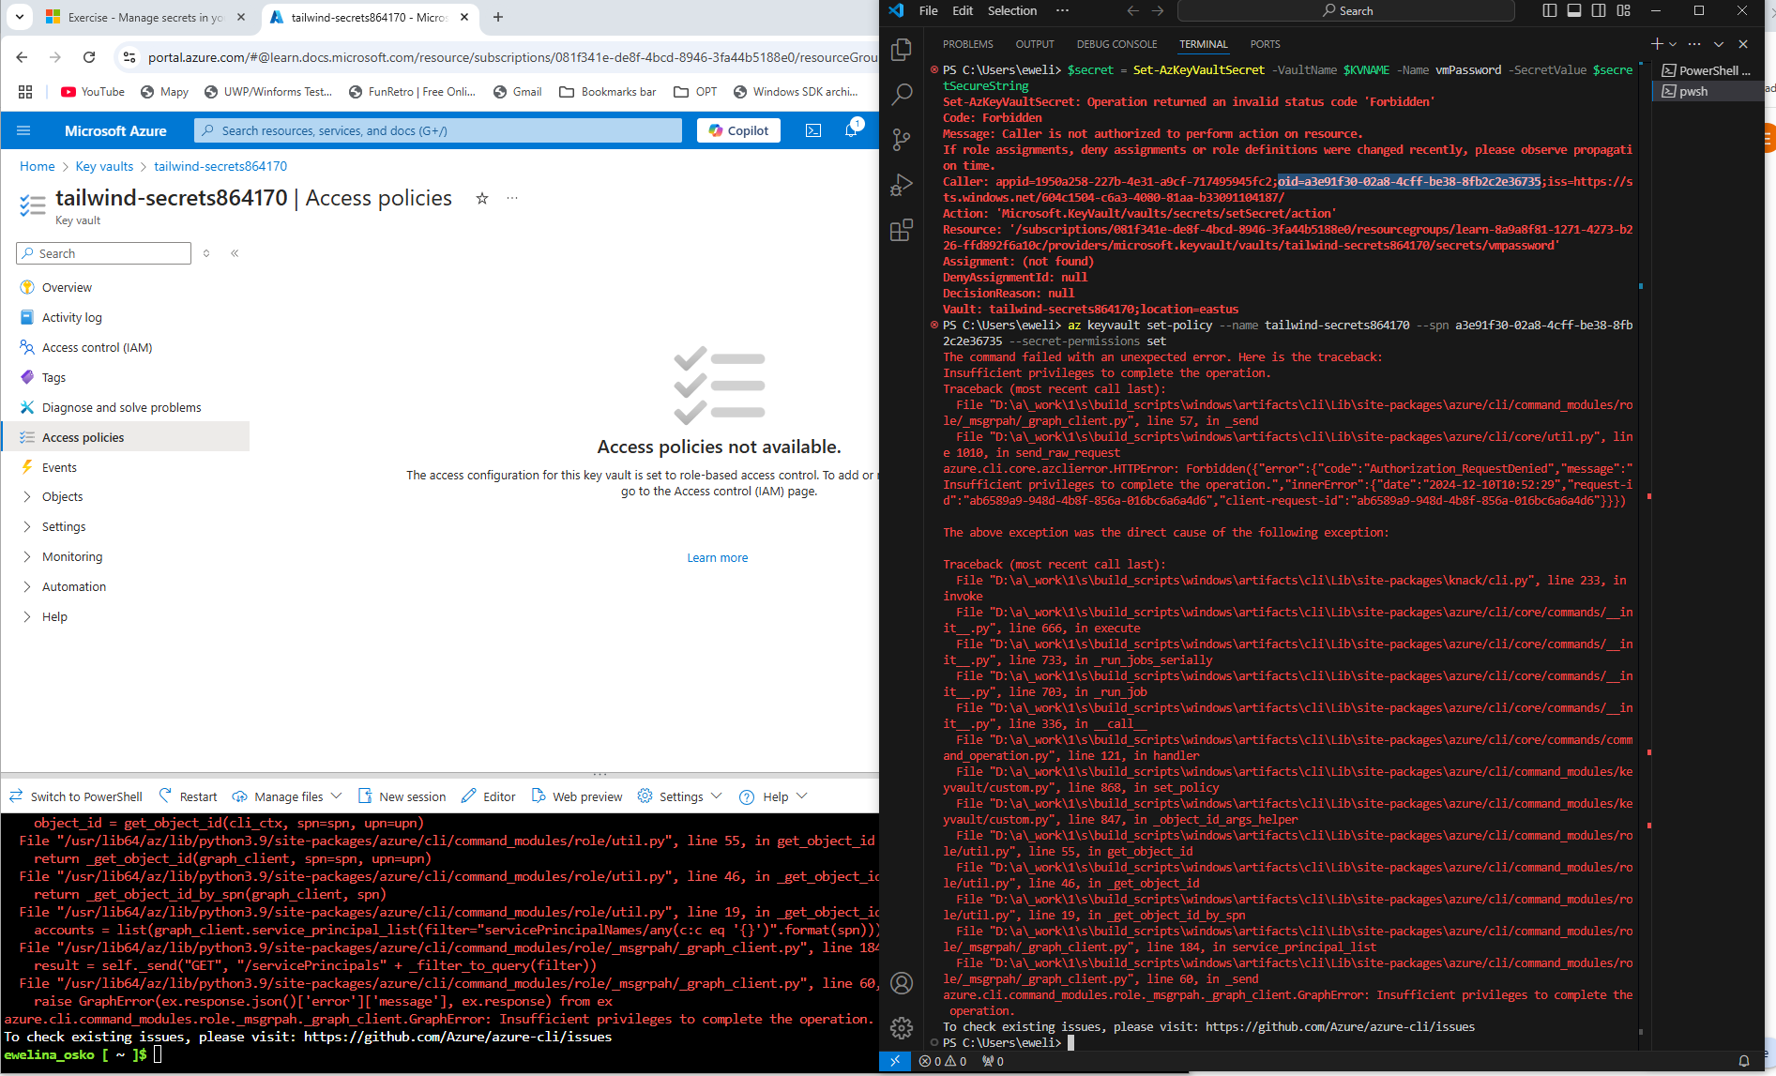1776x1076 pixels.
Task: Focus Azure search resources box
Action: (x=438, y=130)
